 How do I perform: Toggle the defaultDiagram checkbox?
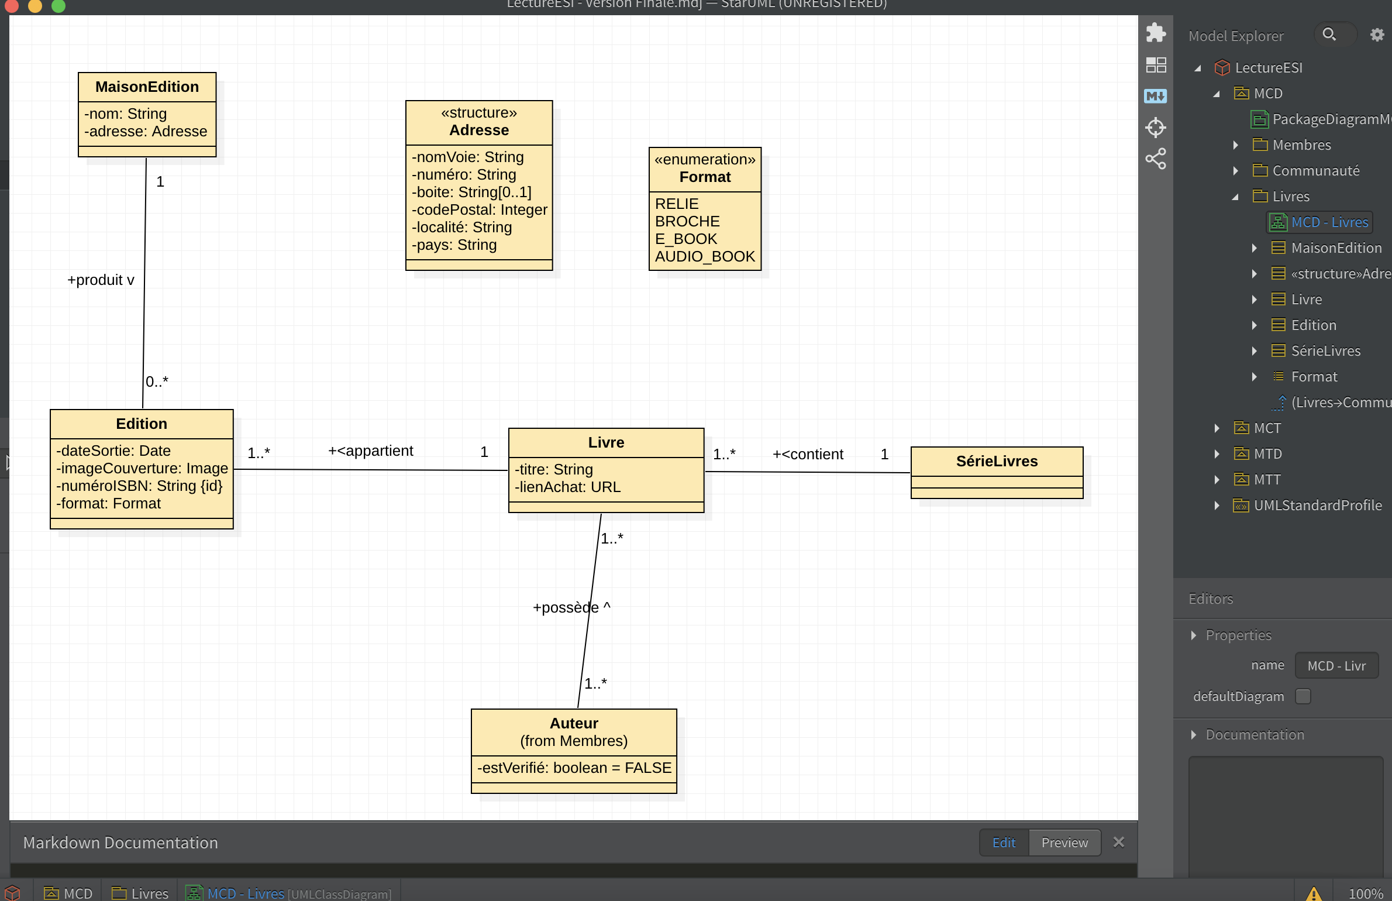(1303, 696)
